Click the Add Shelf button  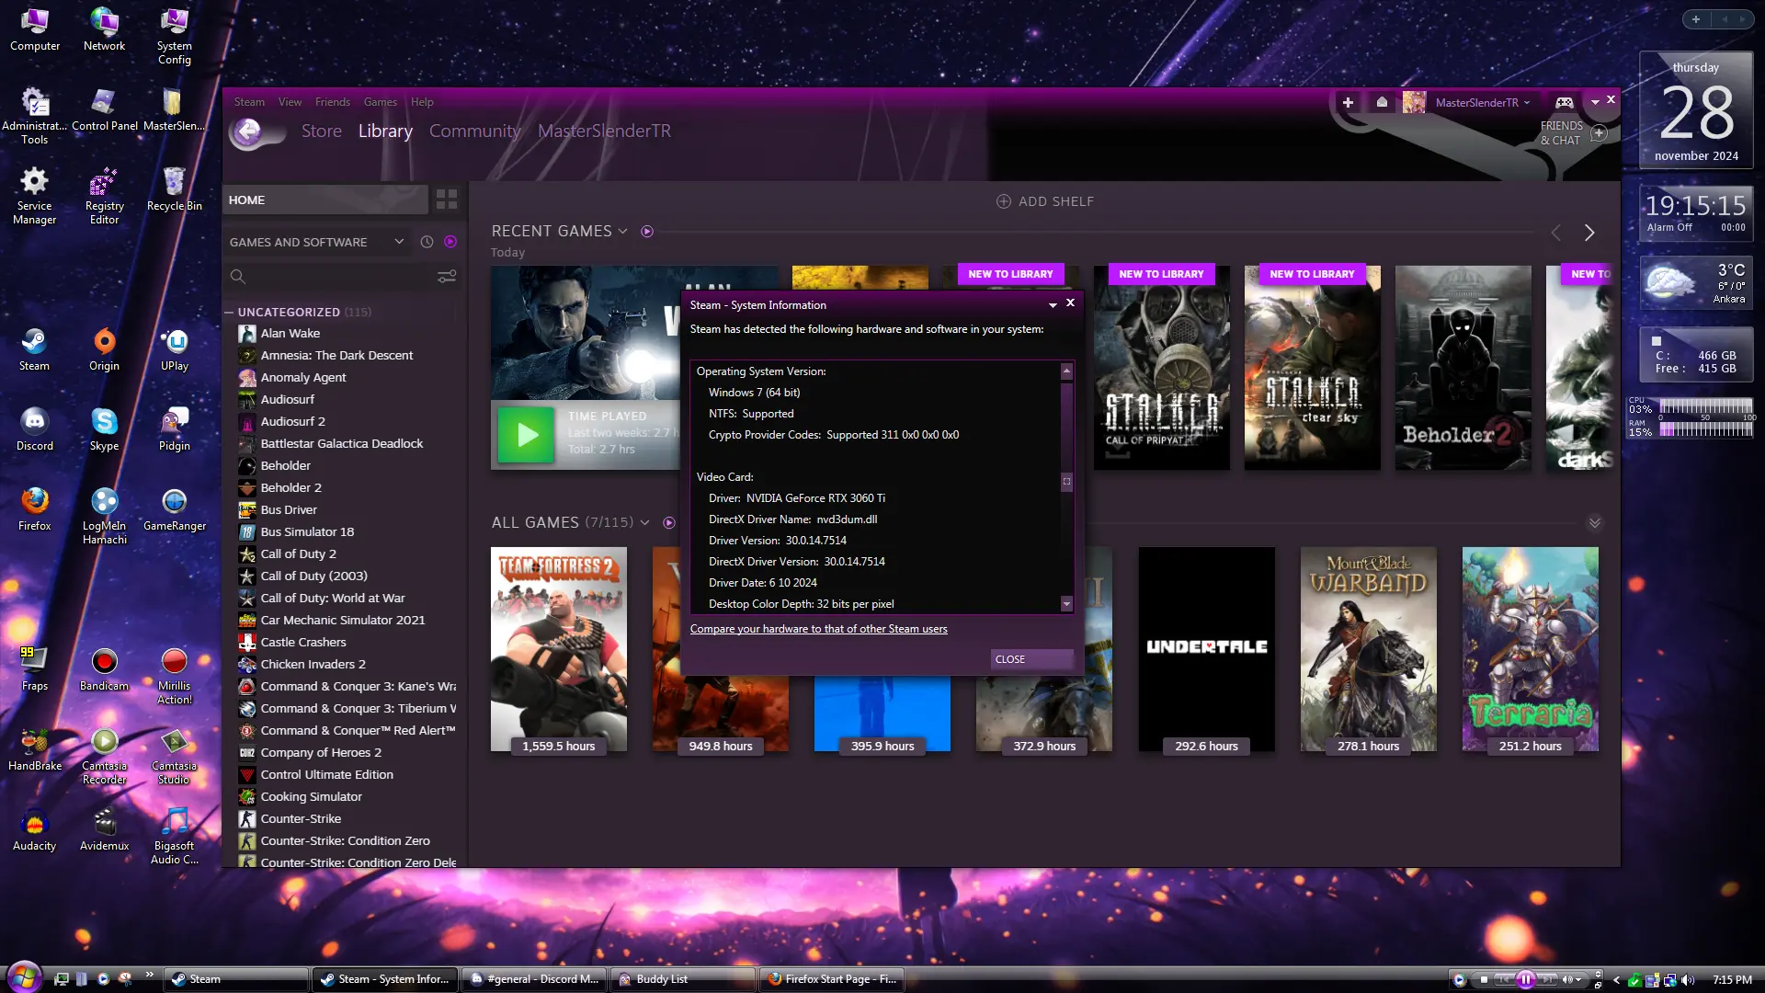tap(1045, 201)
